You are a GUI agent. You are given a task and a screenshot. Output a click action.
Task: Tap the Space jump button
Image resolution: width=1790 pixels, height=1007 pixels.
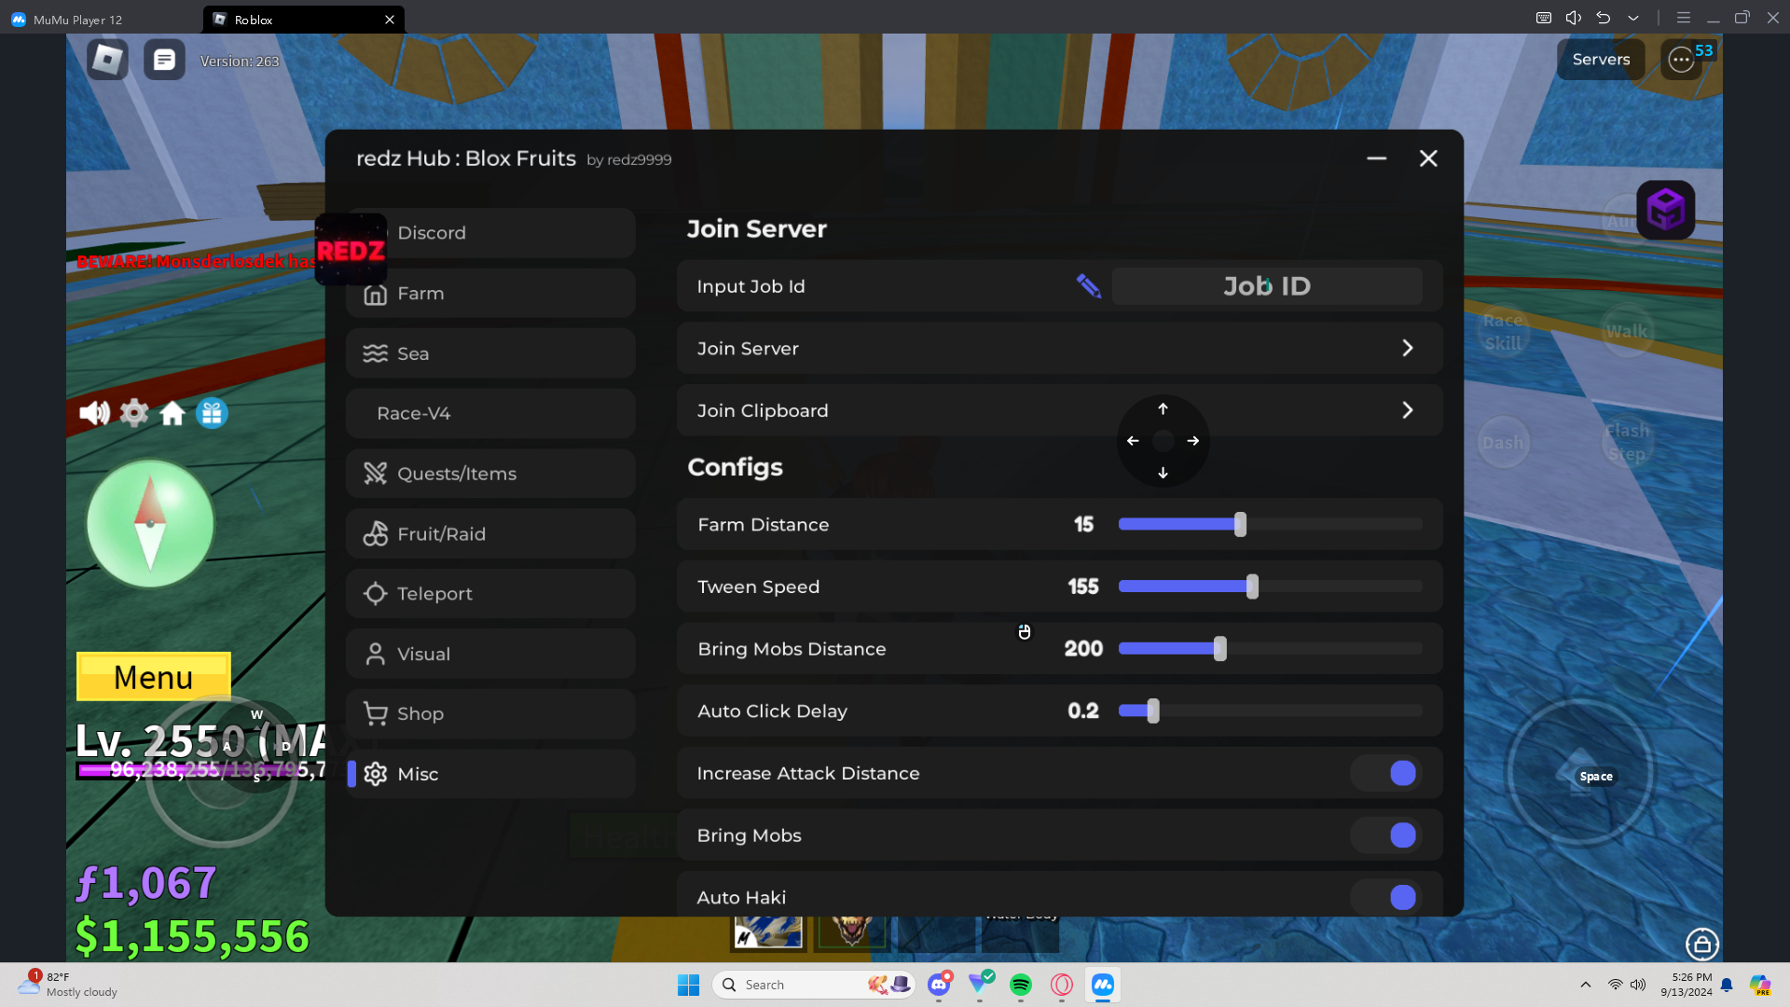pyautogui.click(x=1580, y=773)
